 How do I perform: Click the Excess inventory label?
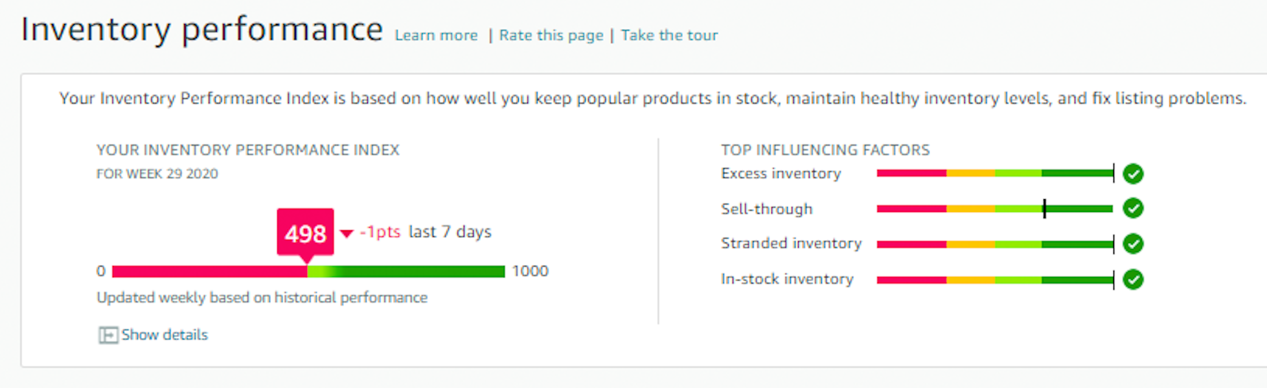pyautogui.click(x=781, y=173)
